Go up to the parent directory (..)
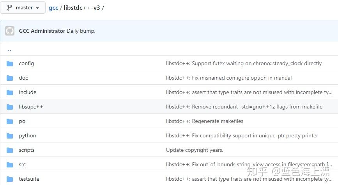This screenshot has width=338, height=185. click(9, 50)
